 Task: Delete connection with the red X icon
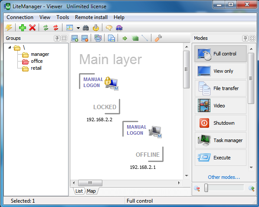33,28
